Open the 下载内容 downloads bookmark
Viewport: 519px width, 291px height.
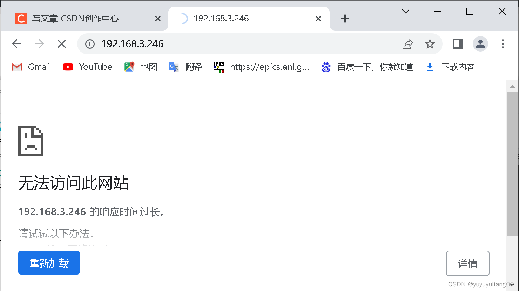(450, 67)
